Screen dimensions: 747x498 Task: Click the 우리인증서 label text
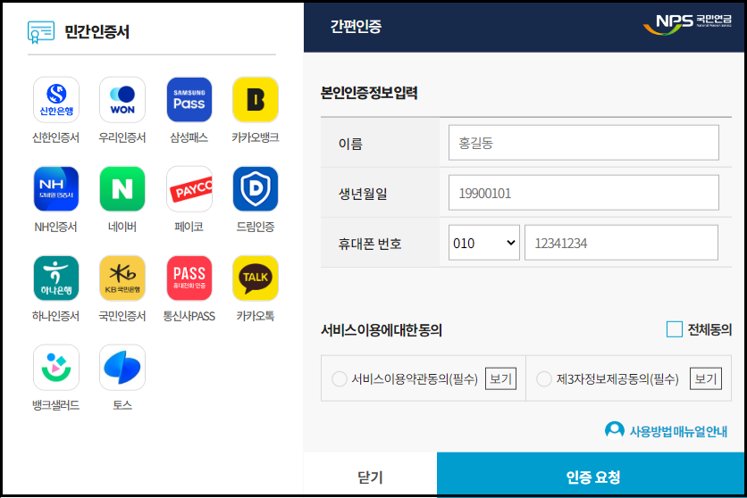pos(122,137)
